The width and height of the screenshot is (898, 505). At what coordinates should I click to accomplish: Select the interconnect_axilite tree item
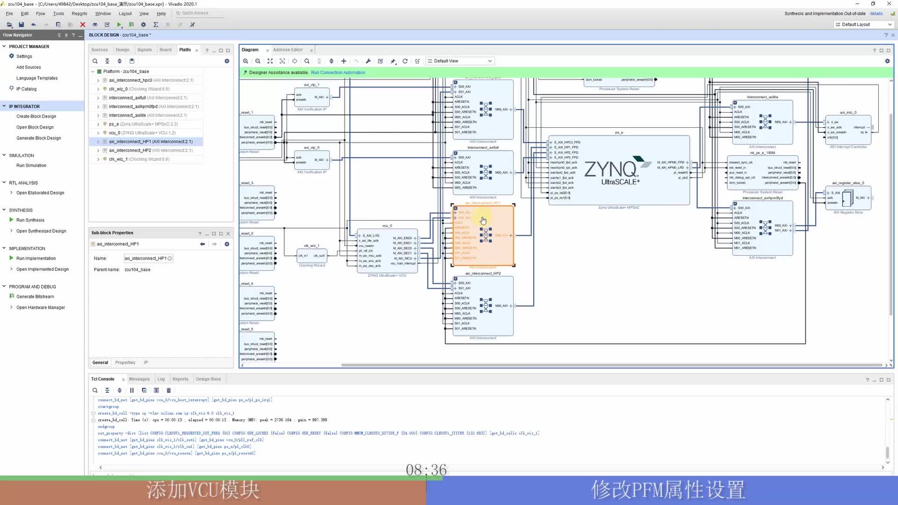pos(148,115)
